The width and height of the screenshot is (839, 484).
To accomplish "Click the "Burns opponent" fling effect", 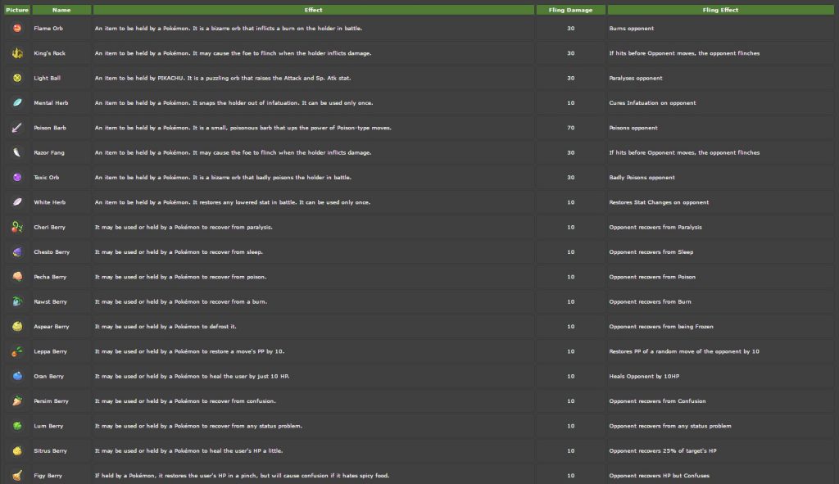I will point(632,29).
